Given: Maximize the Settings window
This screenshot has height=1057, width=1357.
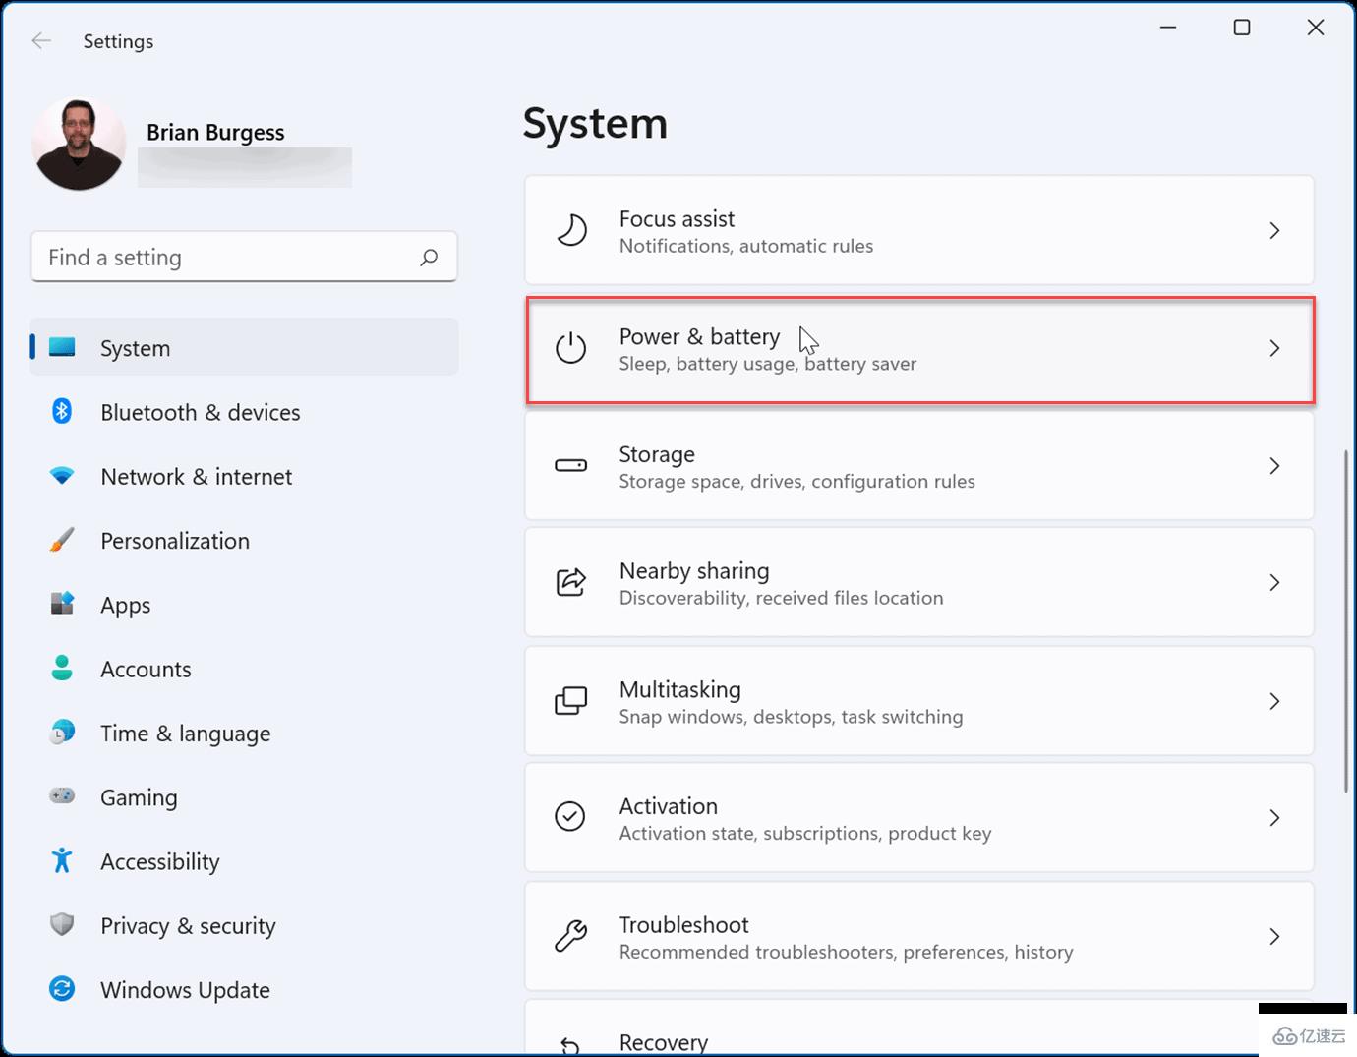Looking at the screenshot, I should (1242, 28).
